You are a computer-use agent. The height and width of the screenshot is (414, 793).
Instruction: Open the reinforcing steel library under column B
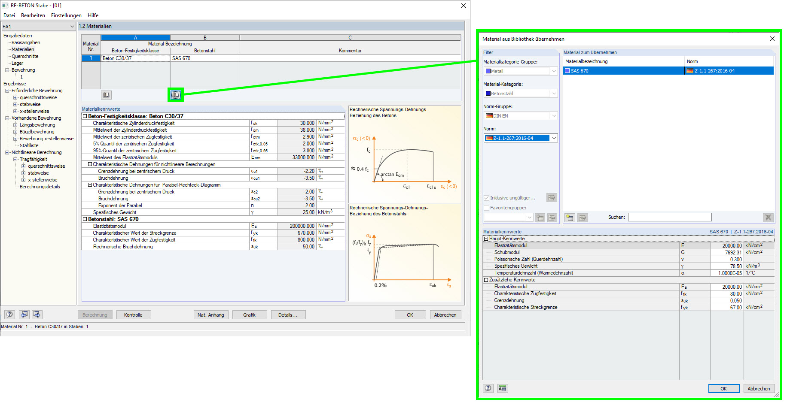(176, 95)
